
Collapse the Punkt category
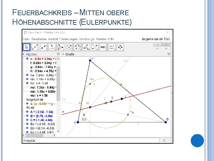coord(24,108)
